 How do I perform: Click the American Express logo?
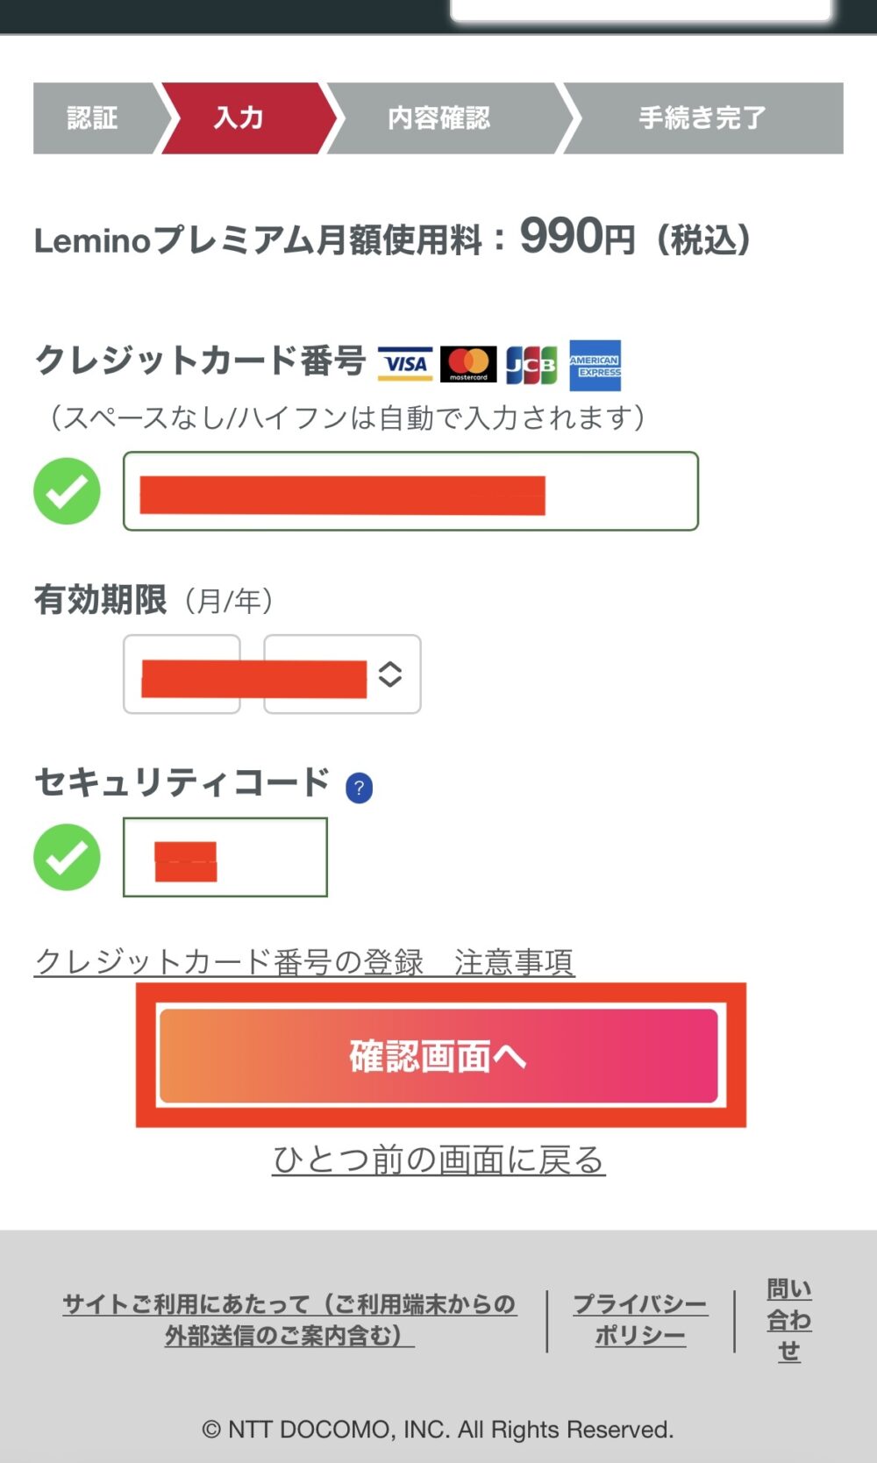(x=595, y=365)
